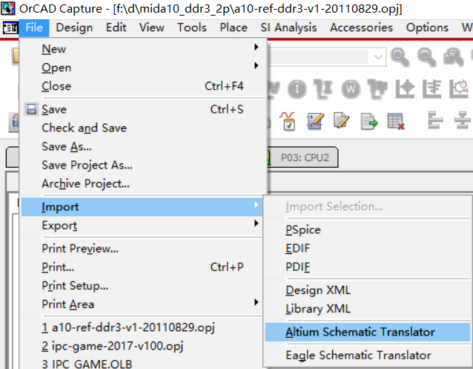Click the waveform clipboard check icon
This screenshot has width=473, height=369.
[288, 121]
